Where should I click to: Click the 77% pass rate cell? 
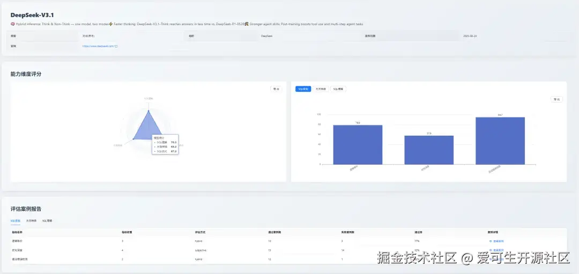pos(417,241)
